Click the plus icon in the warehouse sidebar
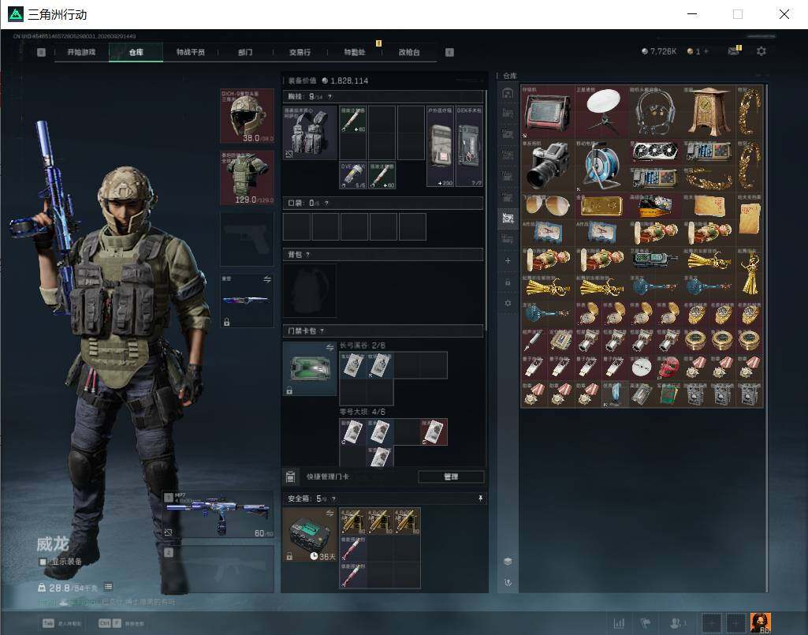 click(x=508, y=260)
